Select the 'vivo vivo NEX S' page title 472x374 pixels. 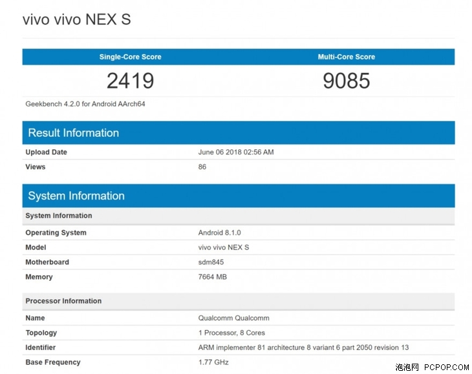(77, 20)
